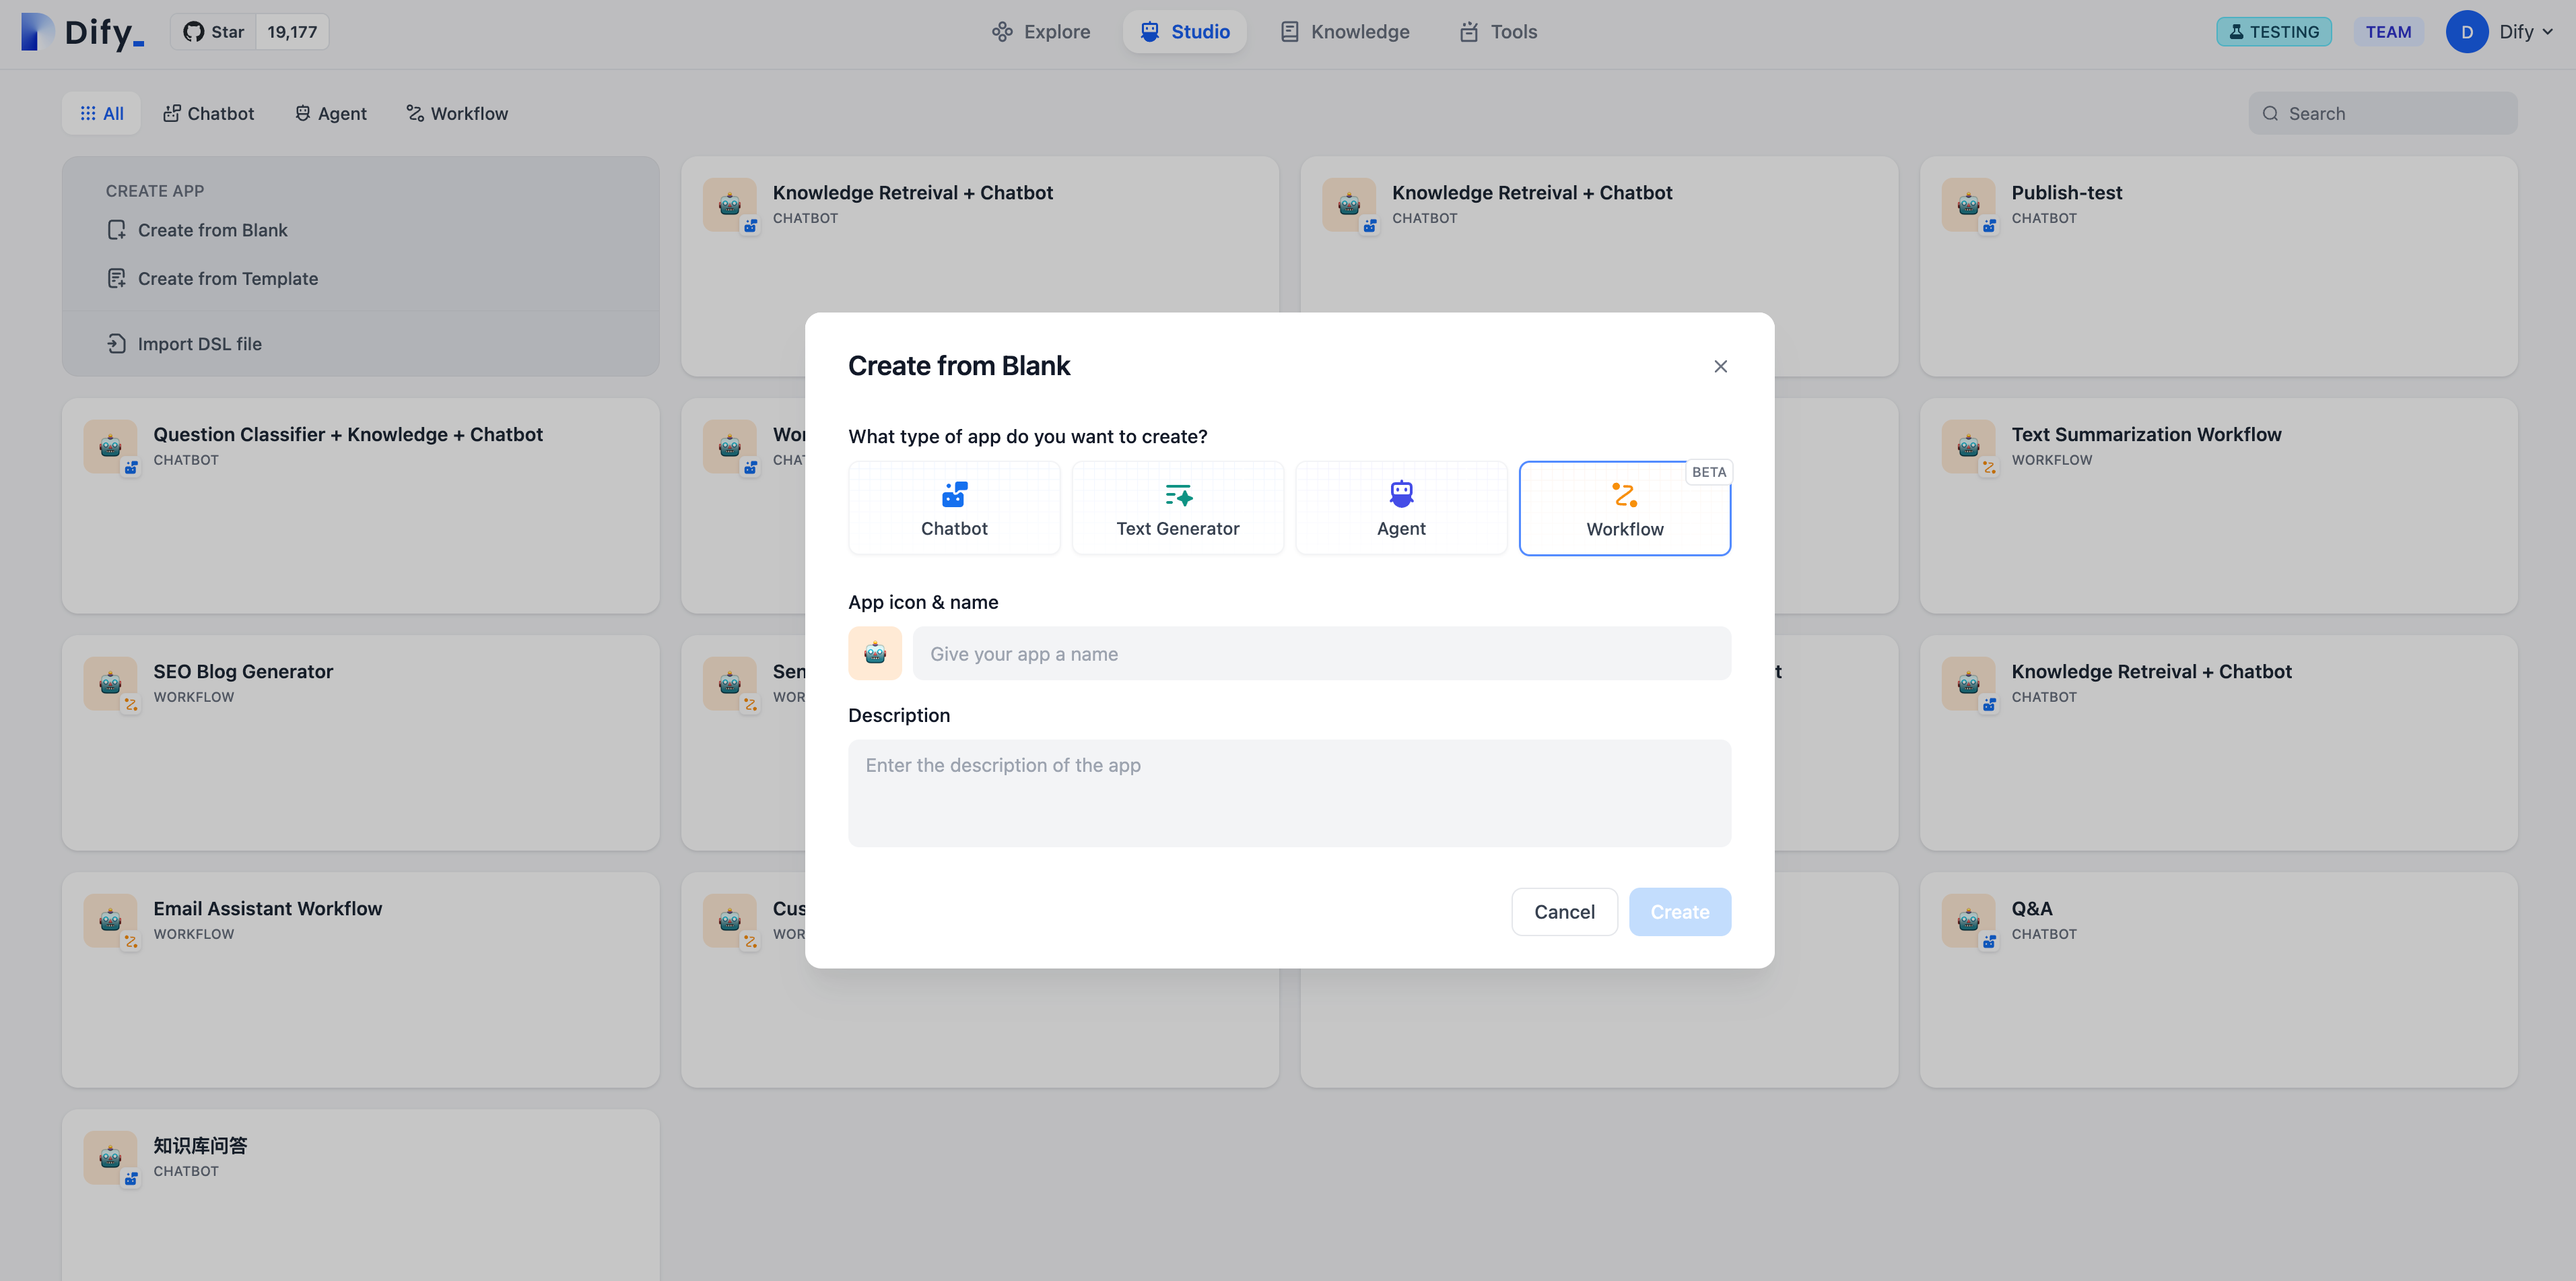2576x1281 pixels.
Task: Choose the Text Generator app type
Action: pyautogui.click(x=1177, y=508)
